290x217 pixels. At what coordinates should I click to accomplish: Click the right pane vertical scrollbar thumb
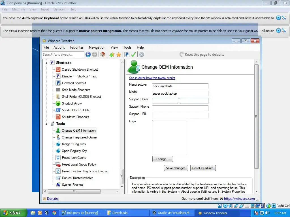(x=256, y=116)
